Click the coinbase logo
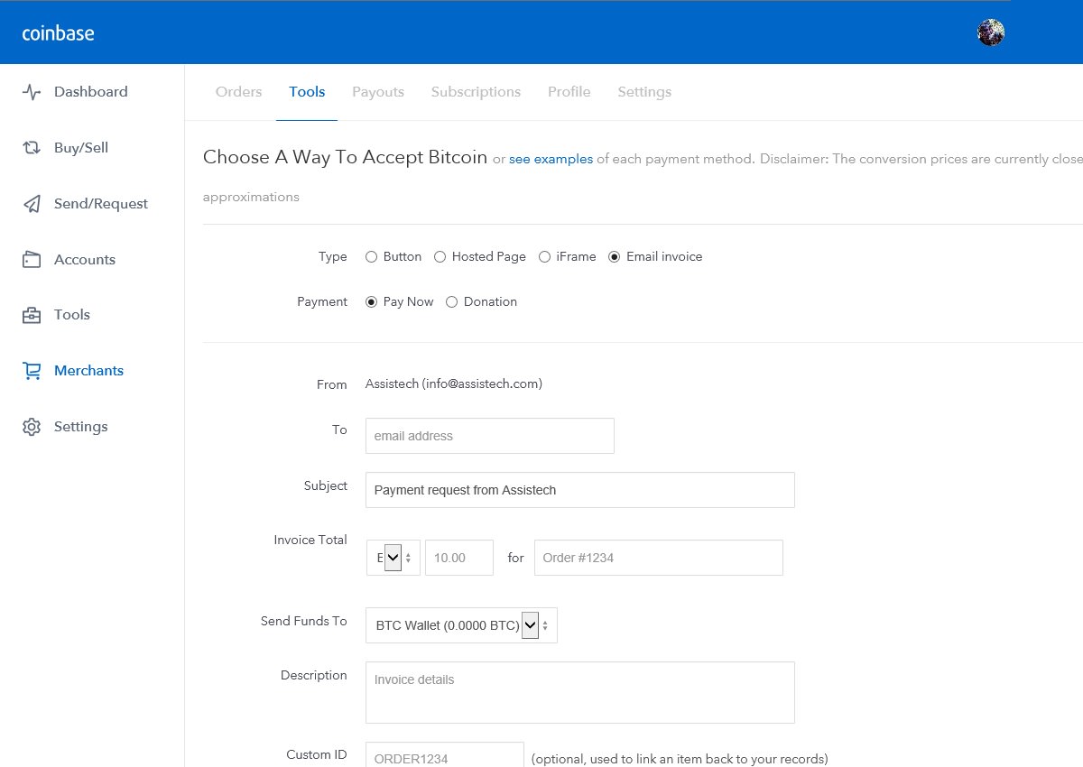Viewport: 1083px width, 767px height. point(58,33)
